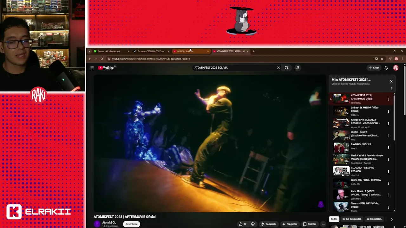Screen dimensions: 406x228
Task: Open options for Kronec TP REGRESE item
Action: 388,123
